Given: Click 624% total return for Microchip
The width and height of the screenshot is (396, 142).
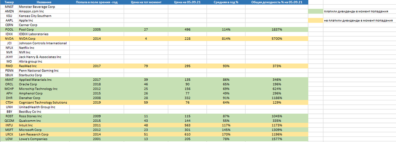Looking at the screenshot, I should 277,89.
